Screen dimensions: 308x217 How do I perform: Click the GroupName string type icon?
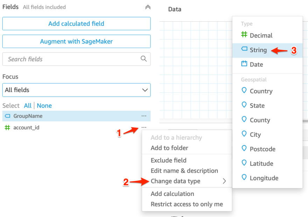click(x=7, y=116)
